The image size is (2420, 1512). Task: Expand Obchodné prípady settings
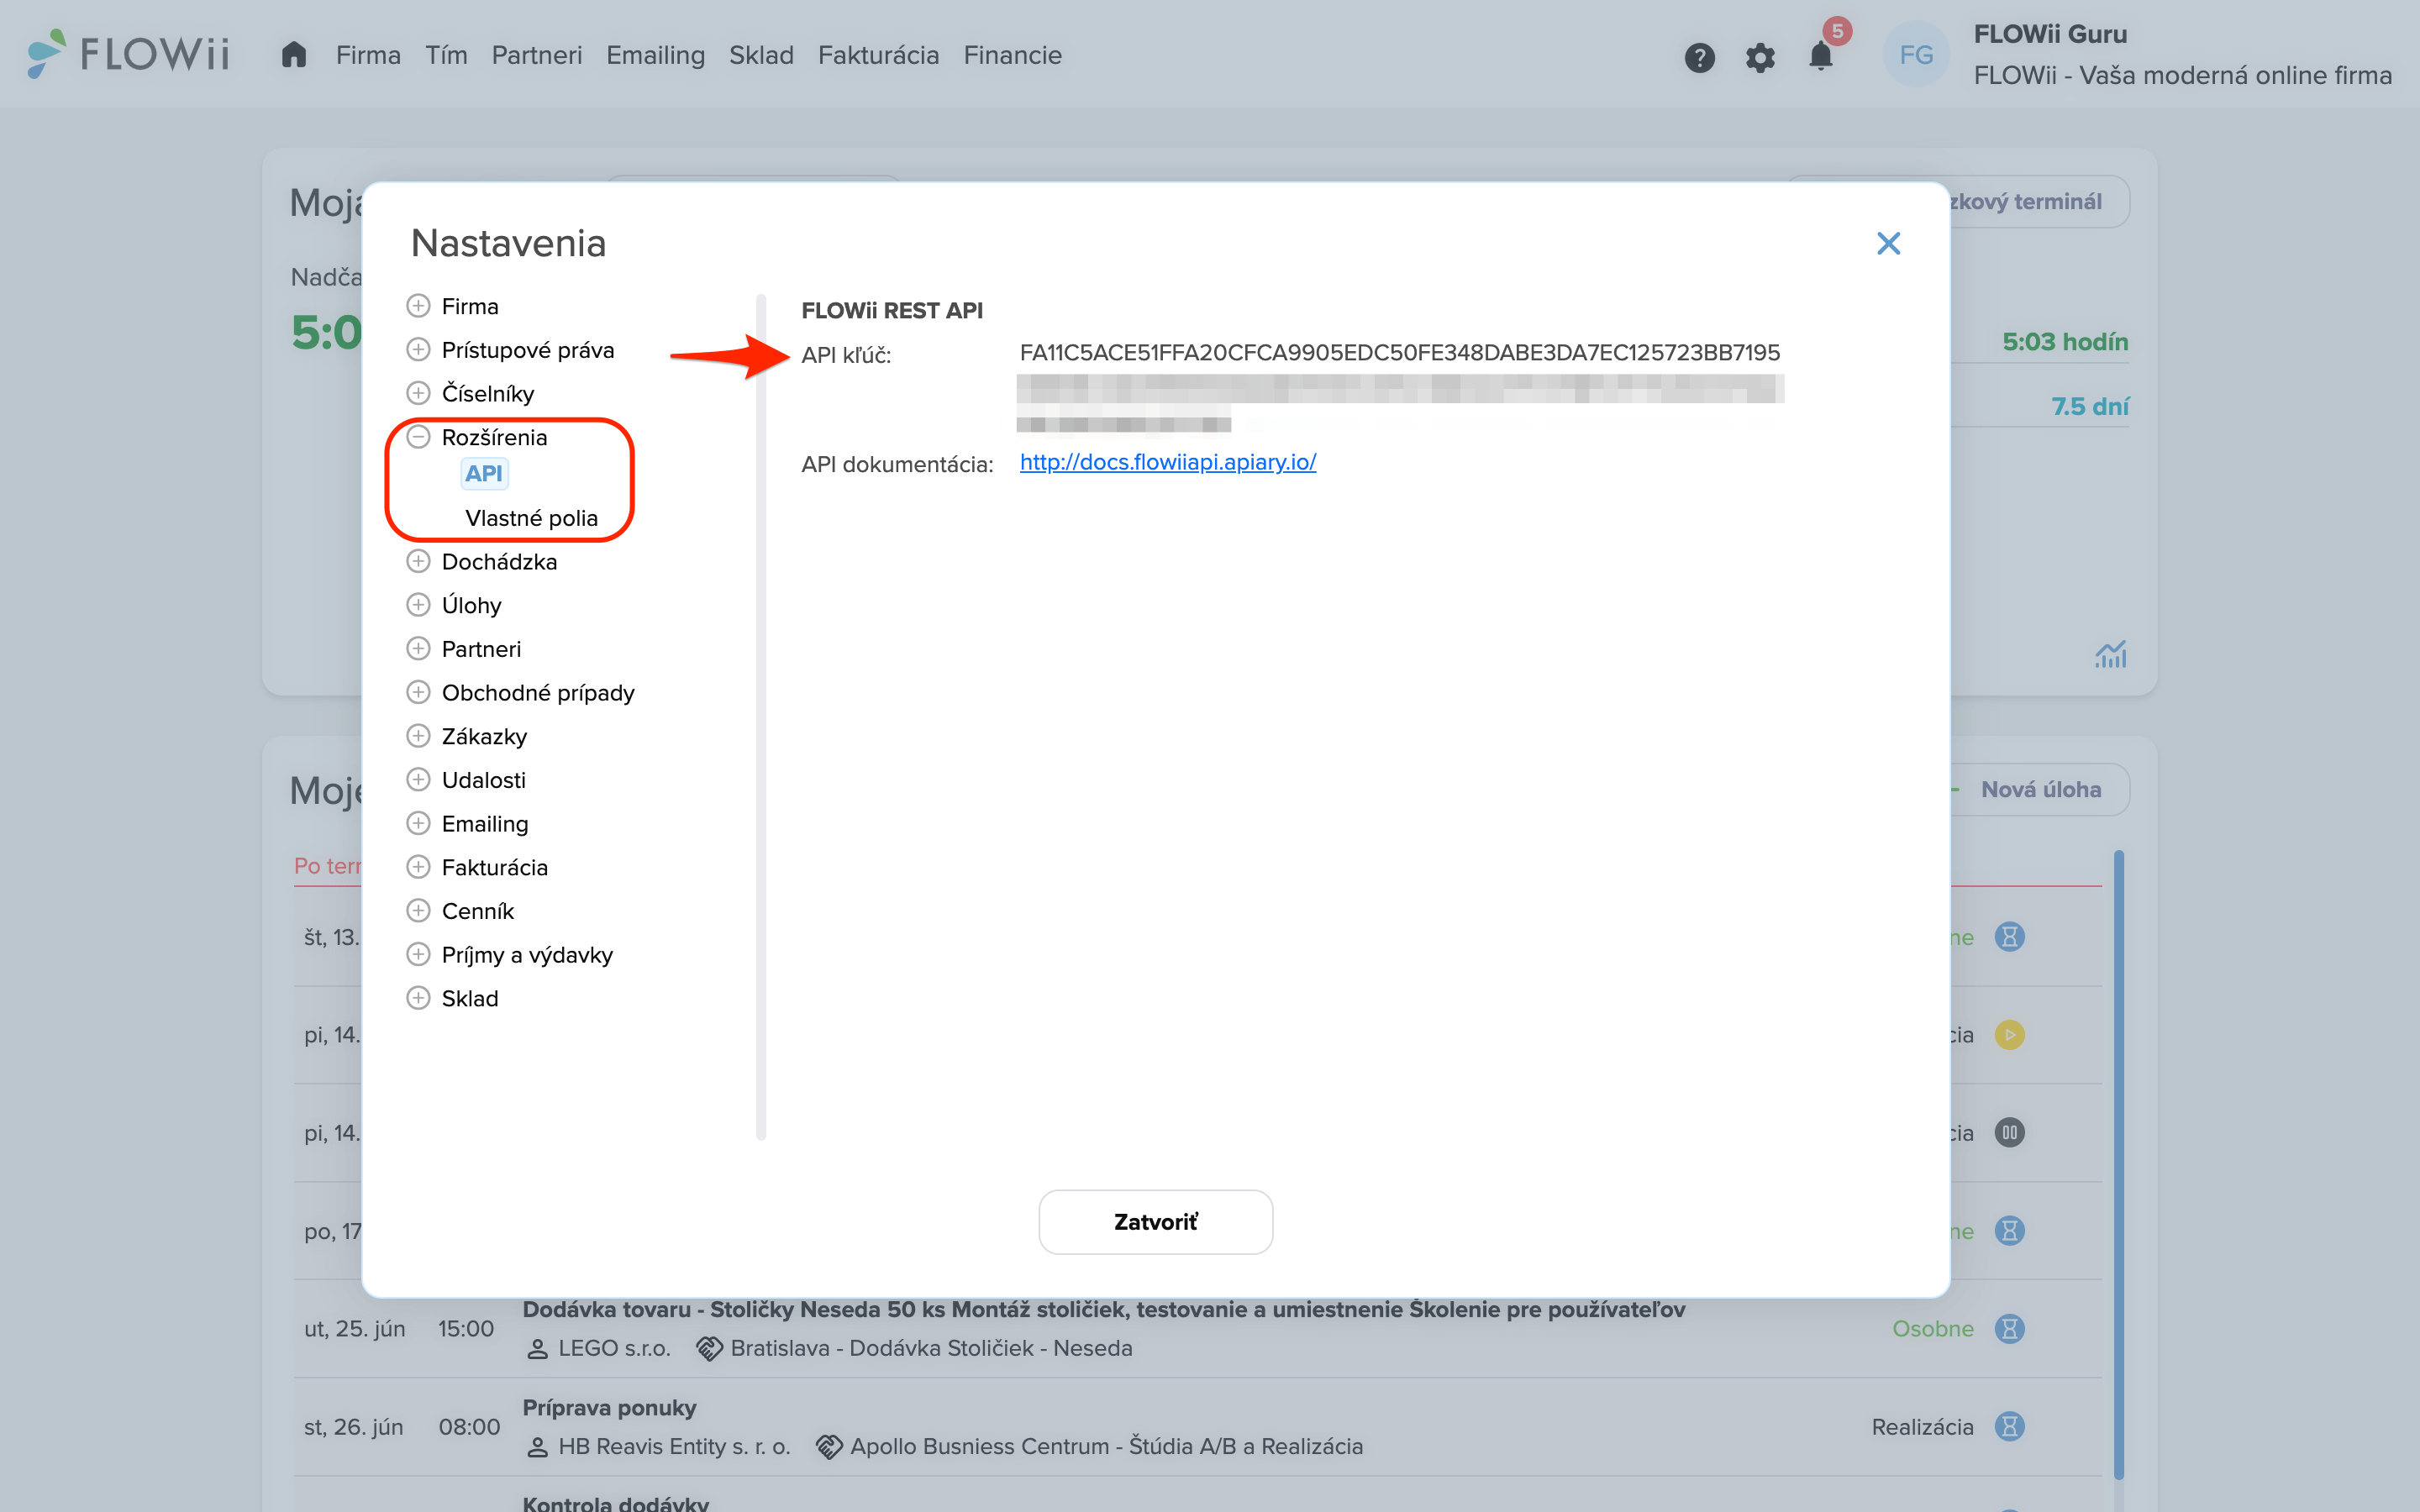(418, 692)
